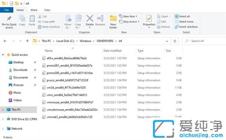Open Properties from the ribbon
The image size is (226, 140).
pyautogui.click(x=149, y=18)
